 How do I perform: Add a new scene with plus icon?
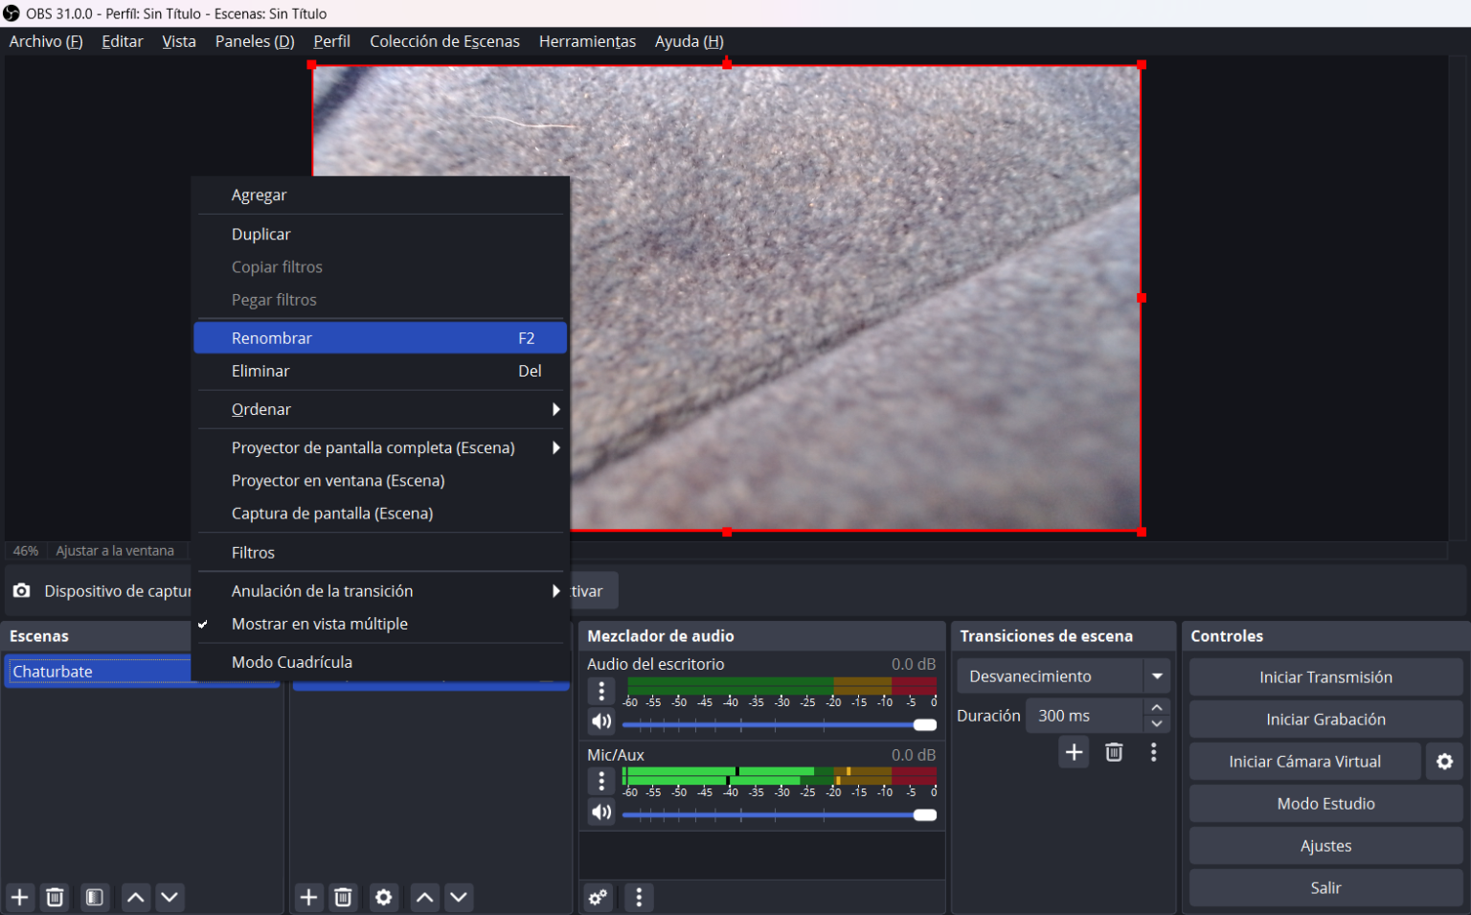pos(20,897)
